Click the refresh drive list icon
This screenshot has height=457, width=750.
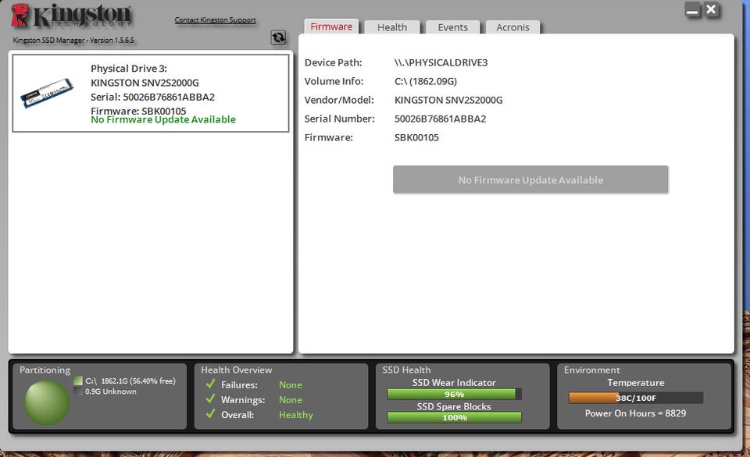(x=278, y=37)
